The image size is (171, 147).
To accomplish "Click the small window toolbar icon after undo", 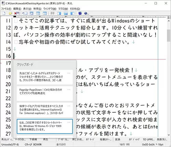I will pos(31,13).
